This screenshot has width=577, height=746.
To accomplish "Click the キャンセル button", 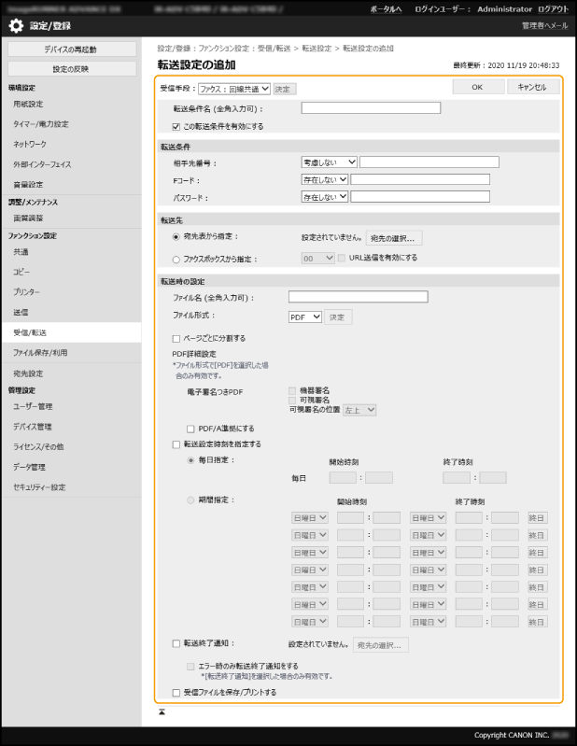I will point(532,87).
